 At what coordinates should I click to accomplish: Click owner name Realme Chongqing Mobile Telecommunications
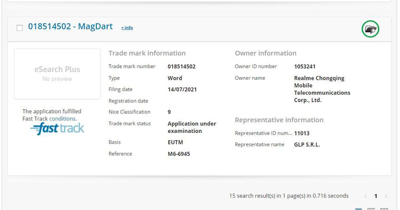(322, 89)
